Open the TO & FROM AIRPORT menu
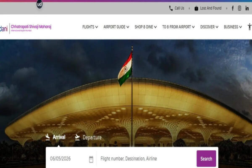252x168 pixels. click(178, 27)
